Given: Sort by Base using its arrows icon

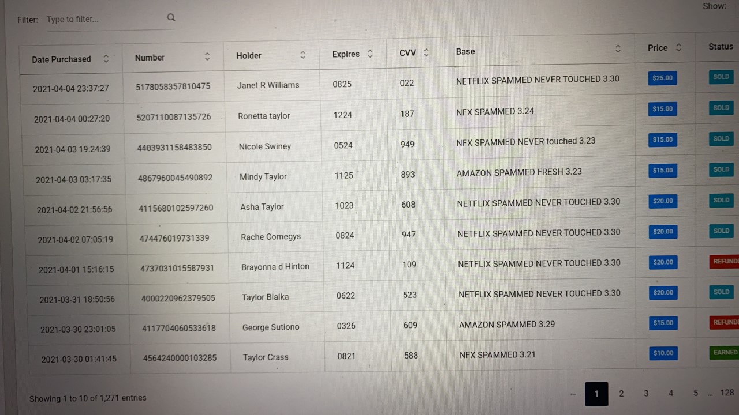Looking at the screenshot, I should pos(618,49).
